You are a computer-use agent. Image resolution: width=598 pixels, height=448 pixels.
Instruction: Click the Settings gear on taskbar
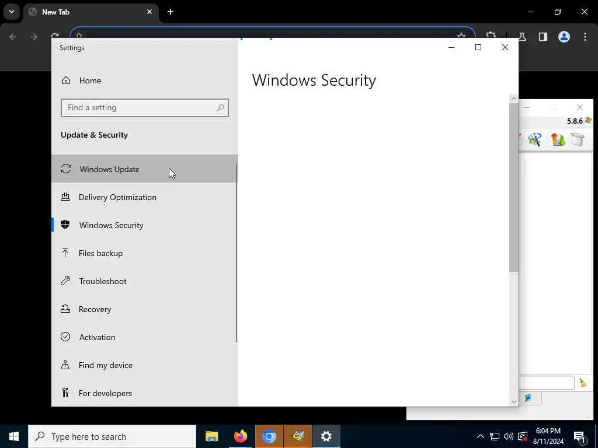coord(326,436)
